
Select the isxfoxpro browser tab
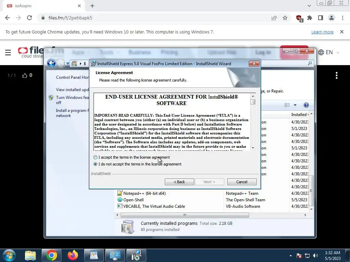(x=43, y=6)
